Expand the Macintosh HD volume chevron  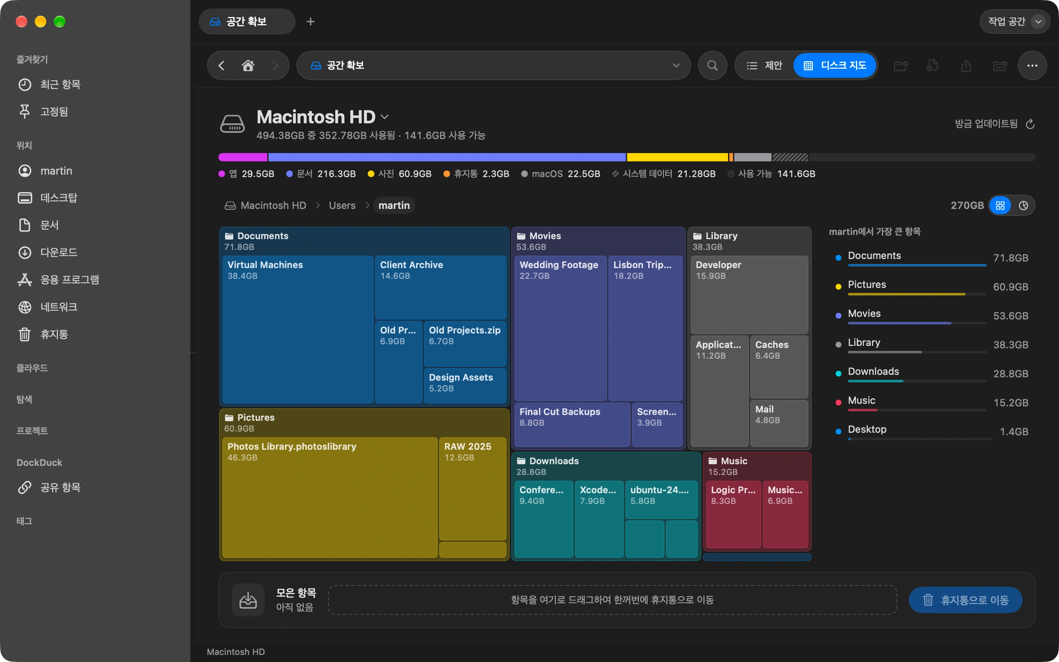[x=385, y=117]
